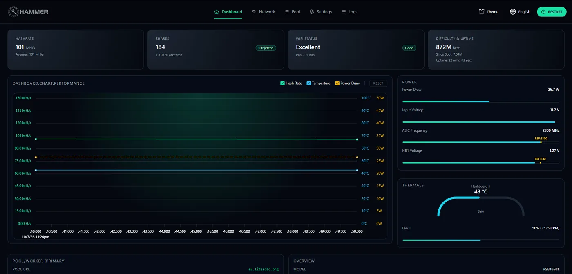Viewport: 572px width, 274px height.
Task: Open the Settings tab
Action: click(320, 12)
